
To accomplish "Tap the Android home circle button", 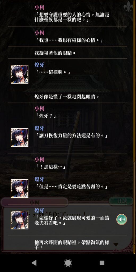I will tap(68, 263).
